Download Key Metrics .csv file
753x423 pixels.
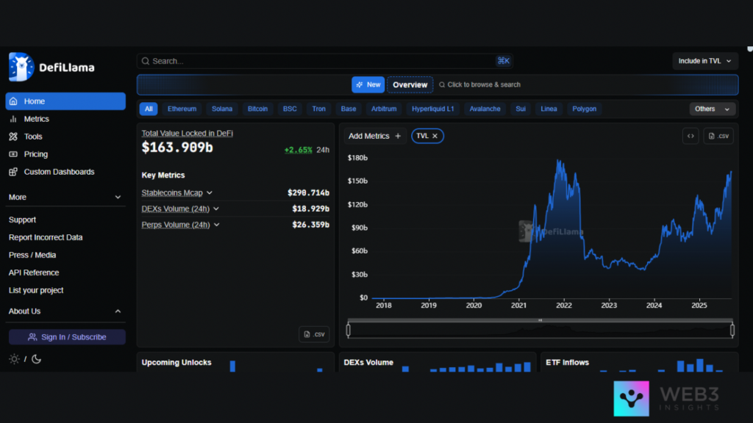[x=314, y=334]
